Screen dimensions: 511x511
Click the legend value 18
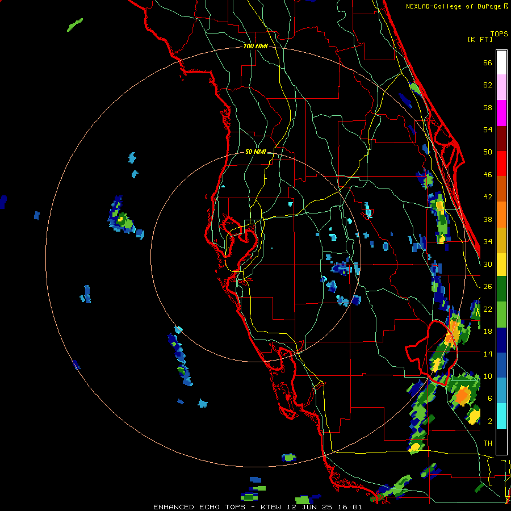[x=488, y=332]
